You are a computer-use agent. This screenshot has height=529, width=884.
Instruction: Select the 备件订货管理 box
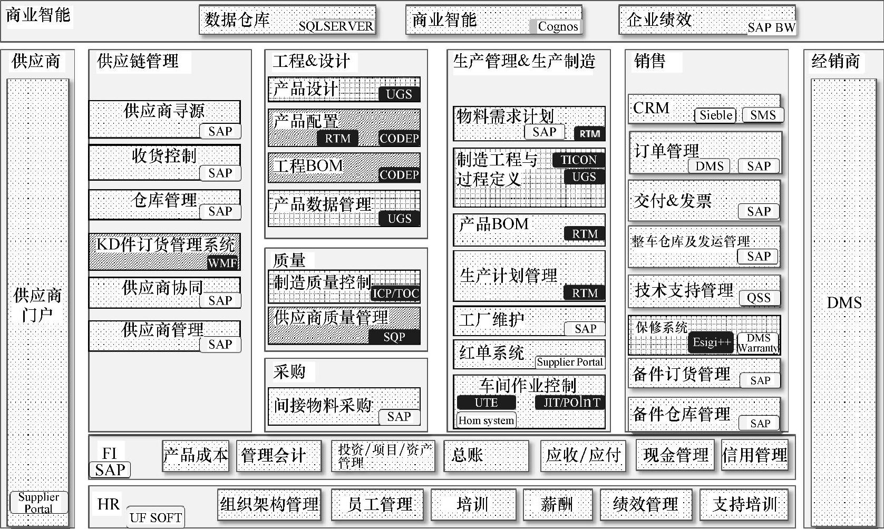tap(704, 374)
